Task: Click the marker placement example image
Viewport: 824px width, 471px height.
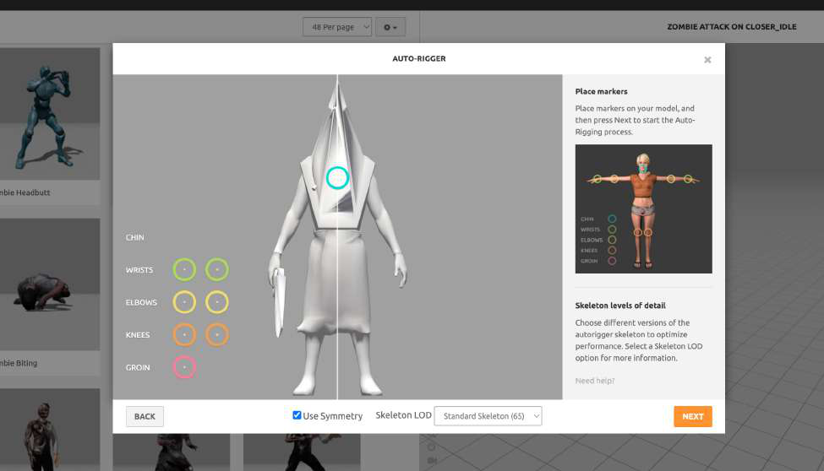Action: (644, 209)
